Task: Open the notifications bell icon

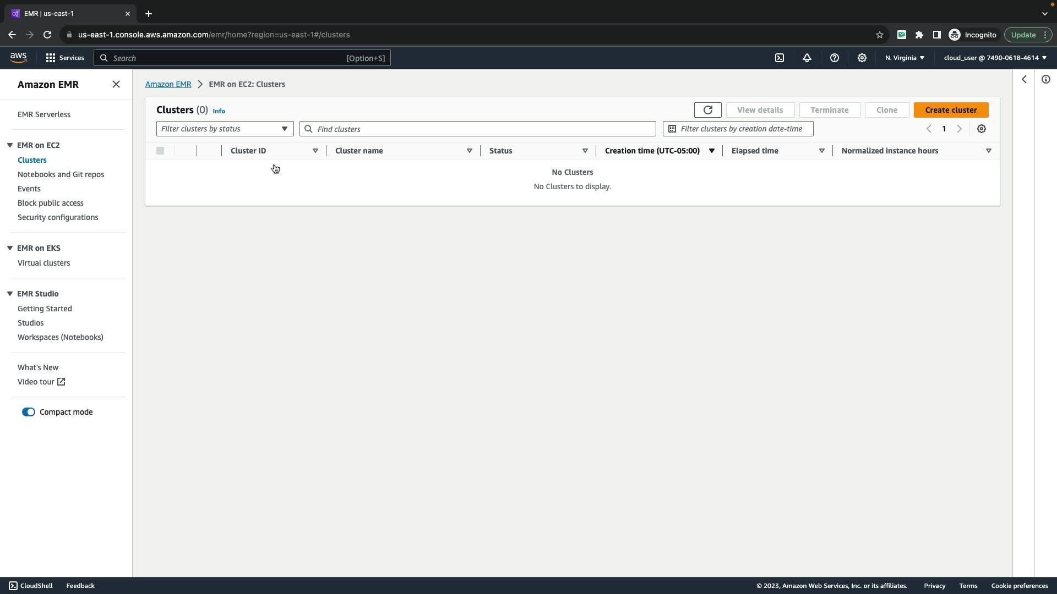Action: [x=807, y=58]
